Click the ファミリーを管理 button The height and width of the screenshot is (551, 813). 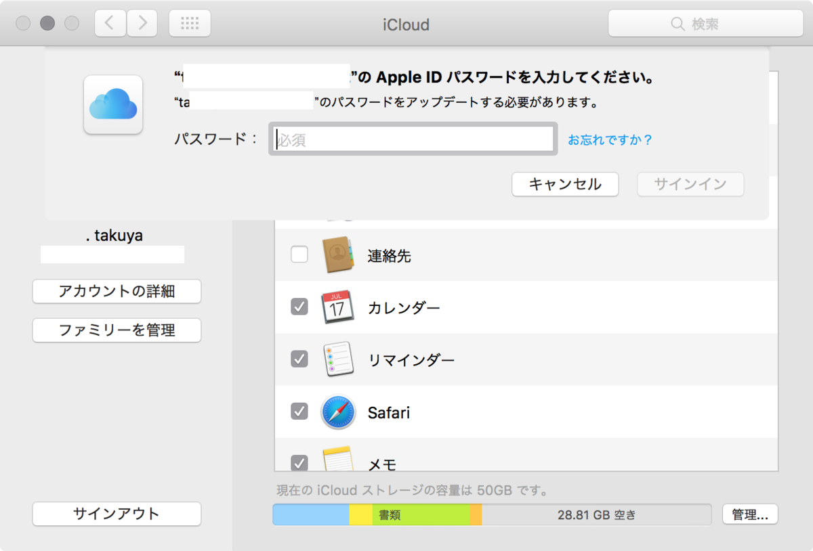[x=117, y=330]
